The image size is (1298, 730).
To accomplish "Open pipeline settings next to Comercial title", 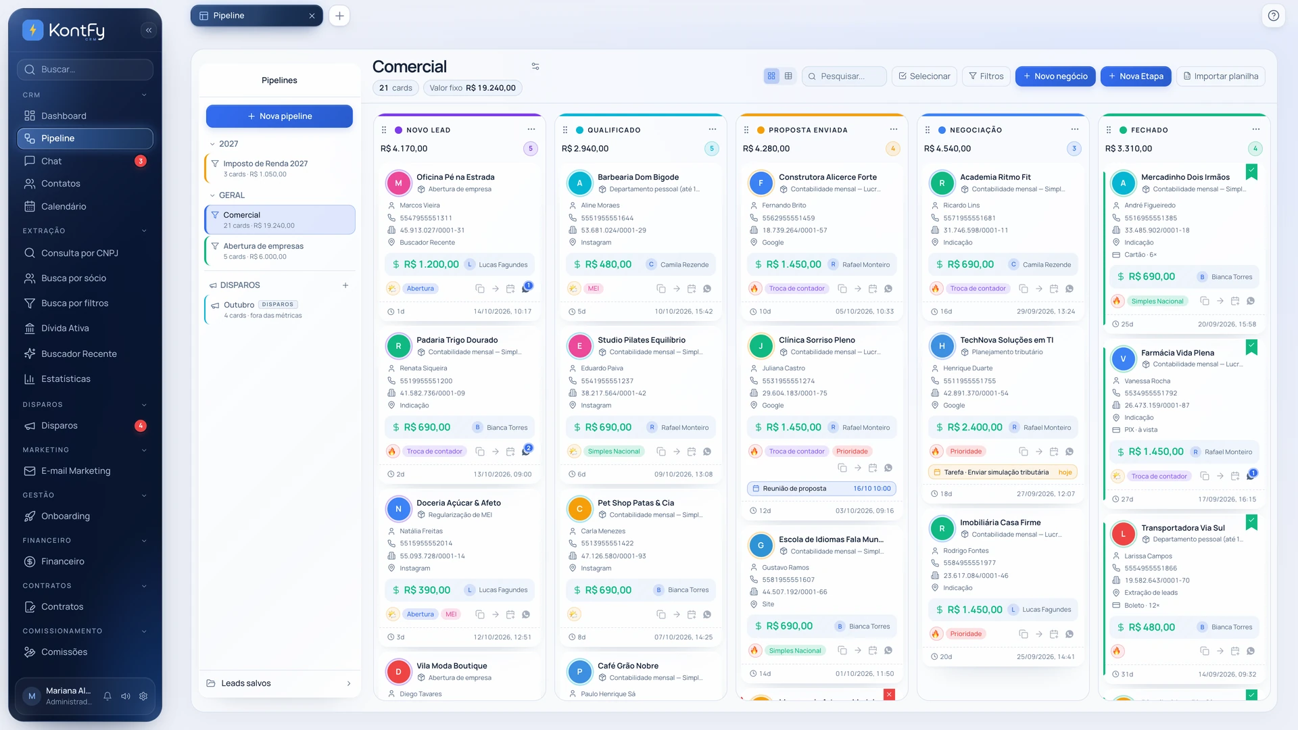I will coord(535,66).
